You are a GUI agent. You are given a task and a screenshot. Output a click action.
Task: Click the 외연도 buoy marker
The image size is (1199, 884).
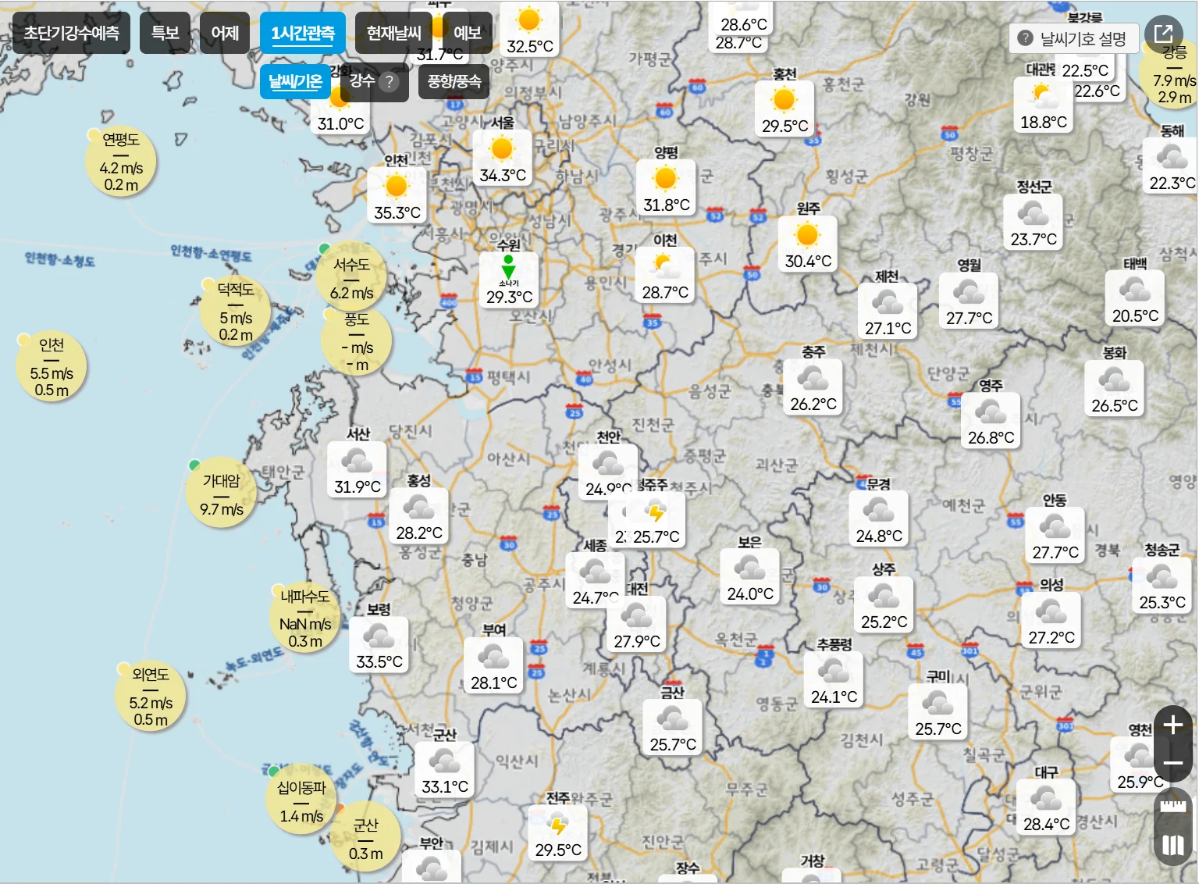150,697
